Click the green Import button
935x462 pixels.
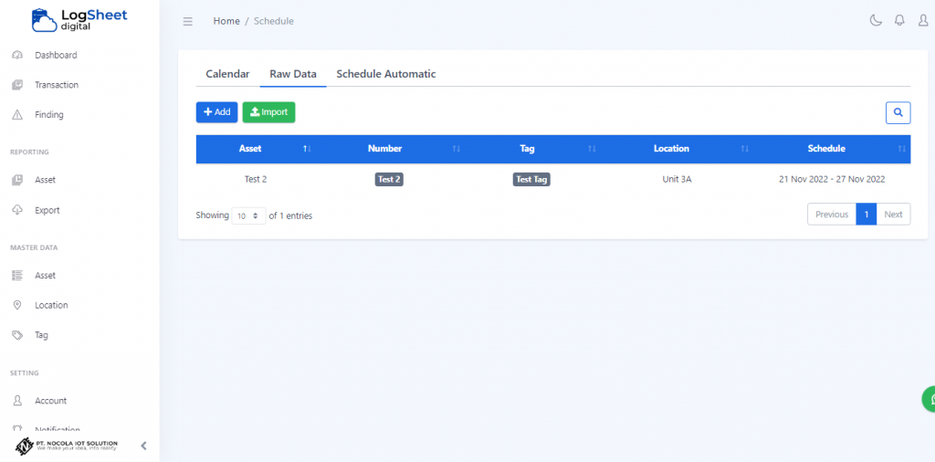click(269, 112)
